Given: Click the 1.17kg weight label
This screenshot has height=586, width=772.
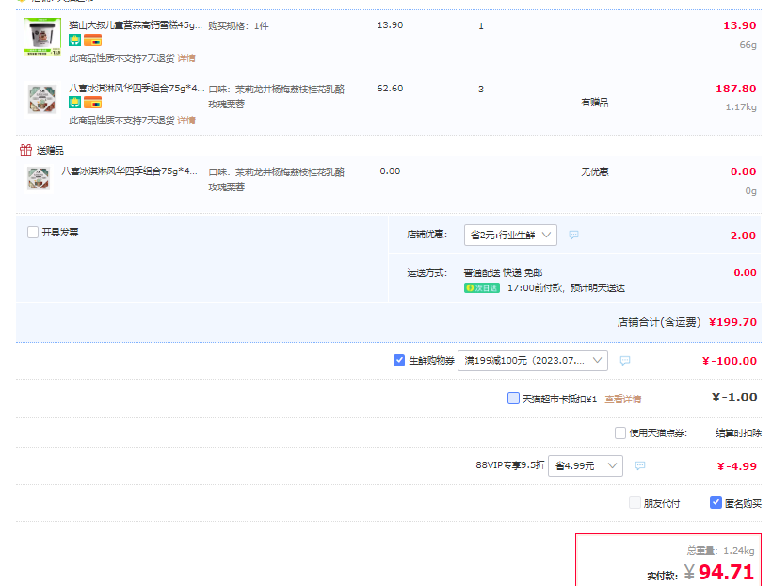Looking at the screenshot, I should coord(741,107).
